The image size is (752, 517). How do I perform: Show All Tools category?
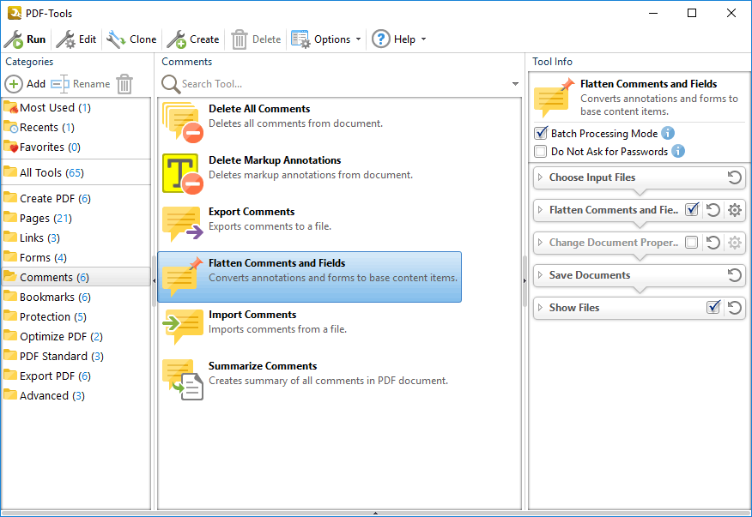[x=76, y=172]
